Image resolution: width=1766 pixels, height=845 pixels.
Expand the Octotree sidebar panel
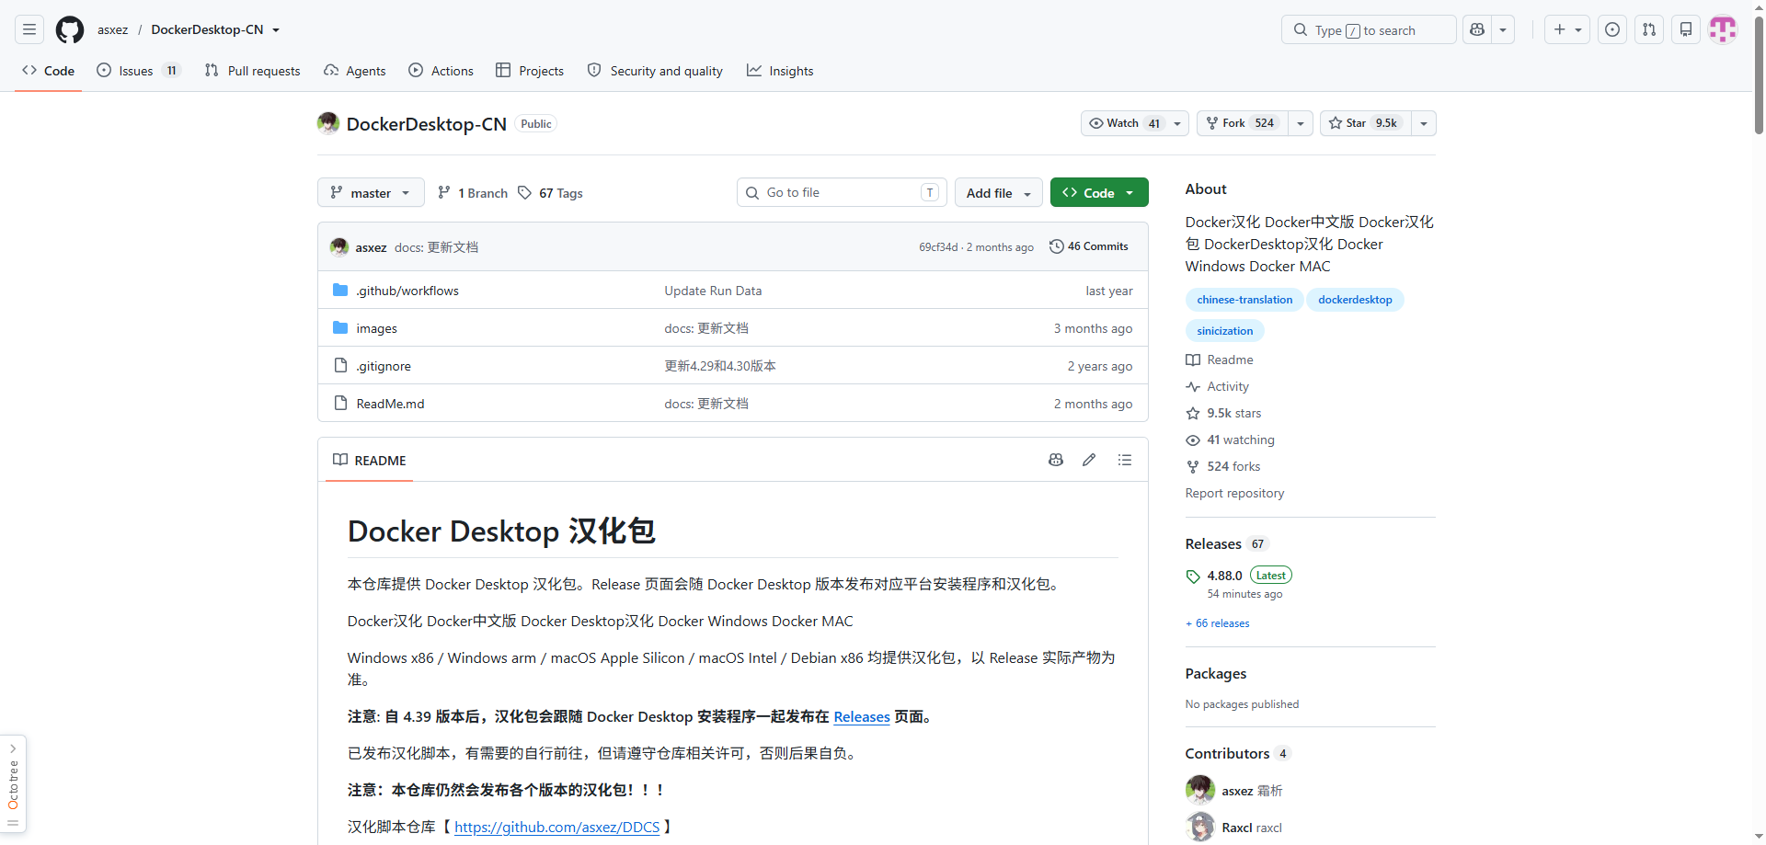coord(13,784)
